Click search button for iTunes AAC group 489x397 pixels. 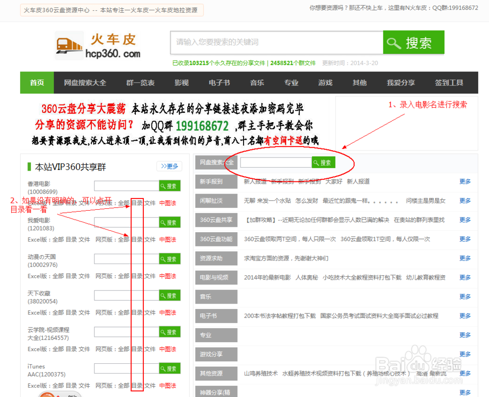(170, 368)
